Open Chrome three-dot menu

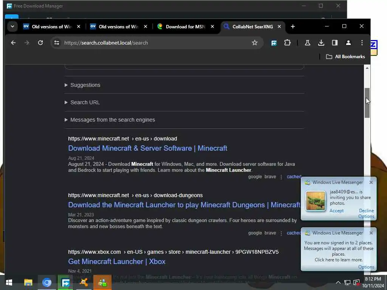[362, 43]
